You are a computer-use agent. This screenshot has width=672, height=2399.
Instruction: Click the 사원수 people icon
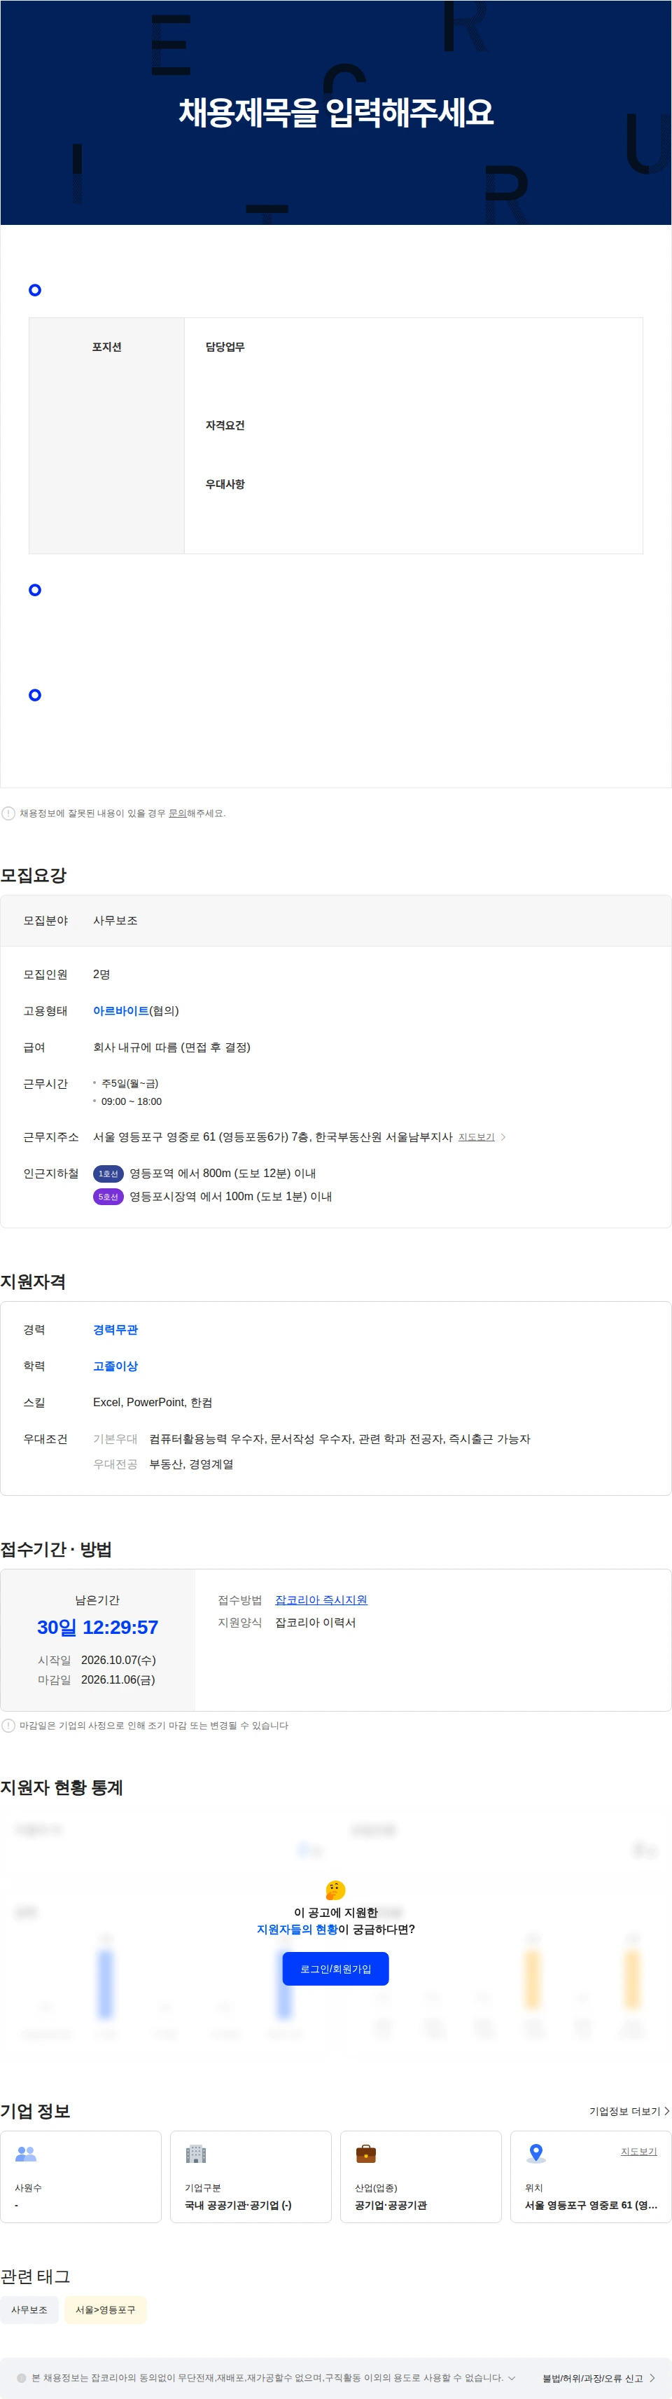pos(26,2154)
